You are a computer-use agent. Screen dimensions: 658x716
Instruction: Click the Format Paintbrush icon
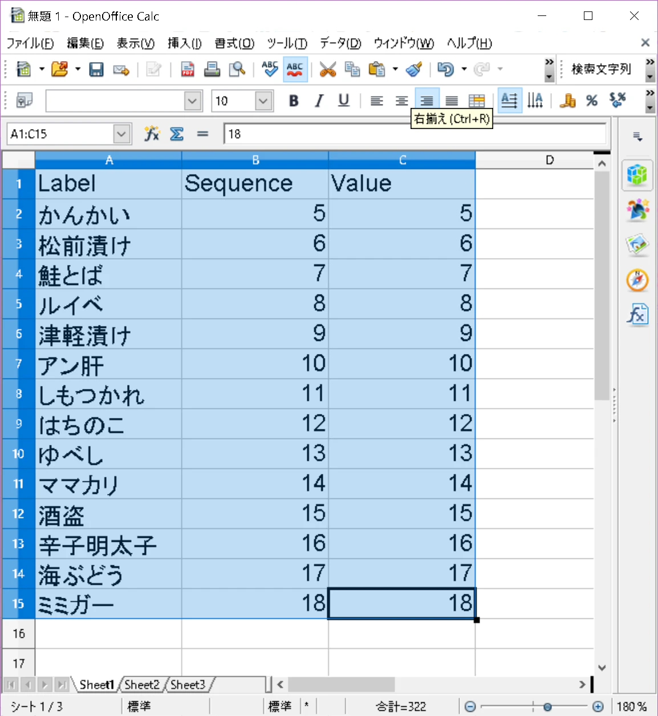[x=414, y=70]
